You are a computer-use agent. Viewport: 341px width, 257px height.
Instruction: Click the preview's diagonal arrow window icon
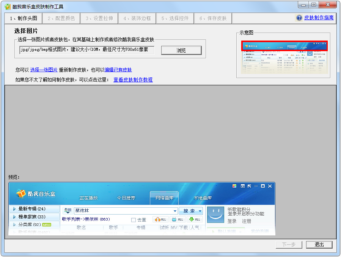tap(250, 186)
